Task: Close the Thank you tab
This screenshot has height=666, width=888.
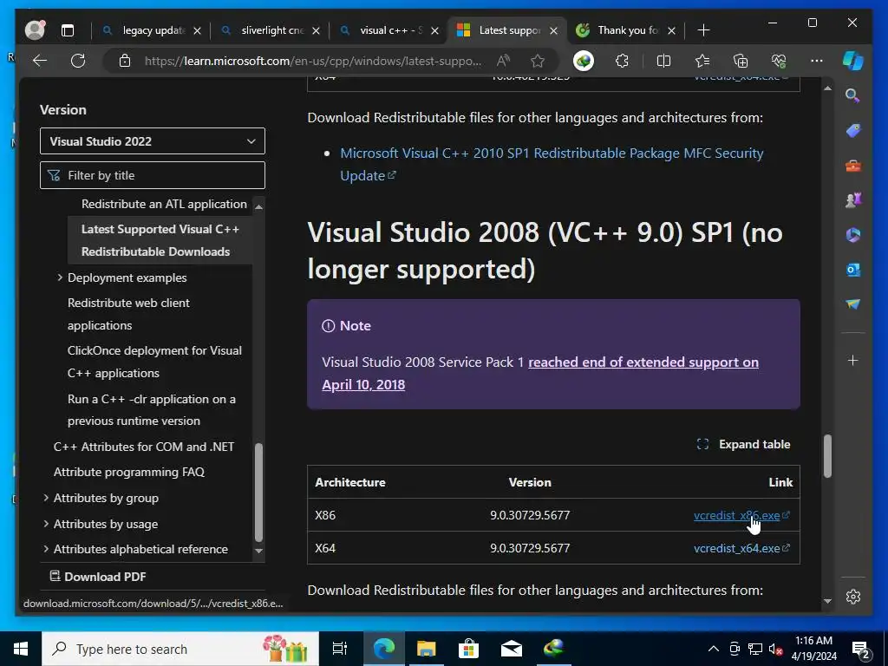Action: 672,30
